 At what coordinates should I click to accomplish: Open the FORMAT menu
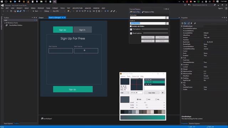[55, 8]
